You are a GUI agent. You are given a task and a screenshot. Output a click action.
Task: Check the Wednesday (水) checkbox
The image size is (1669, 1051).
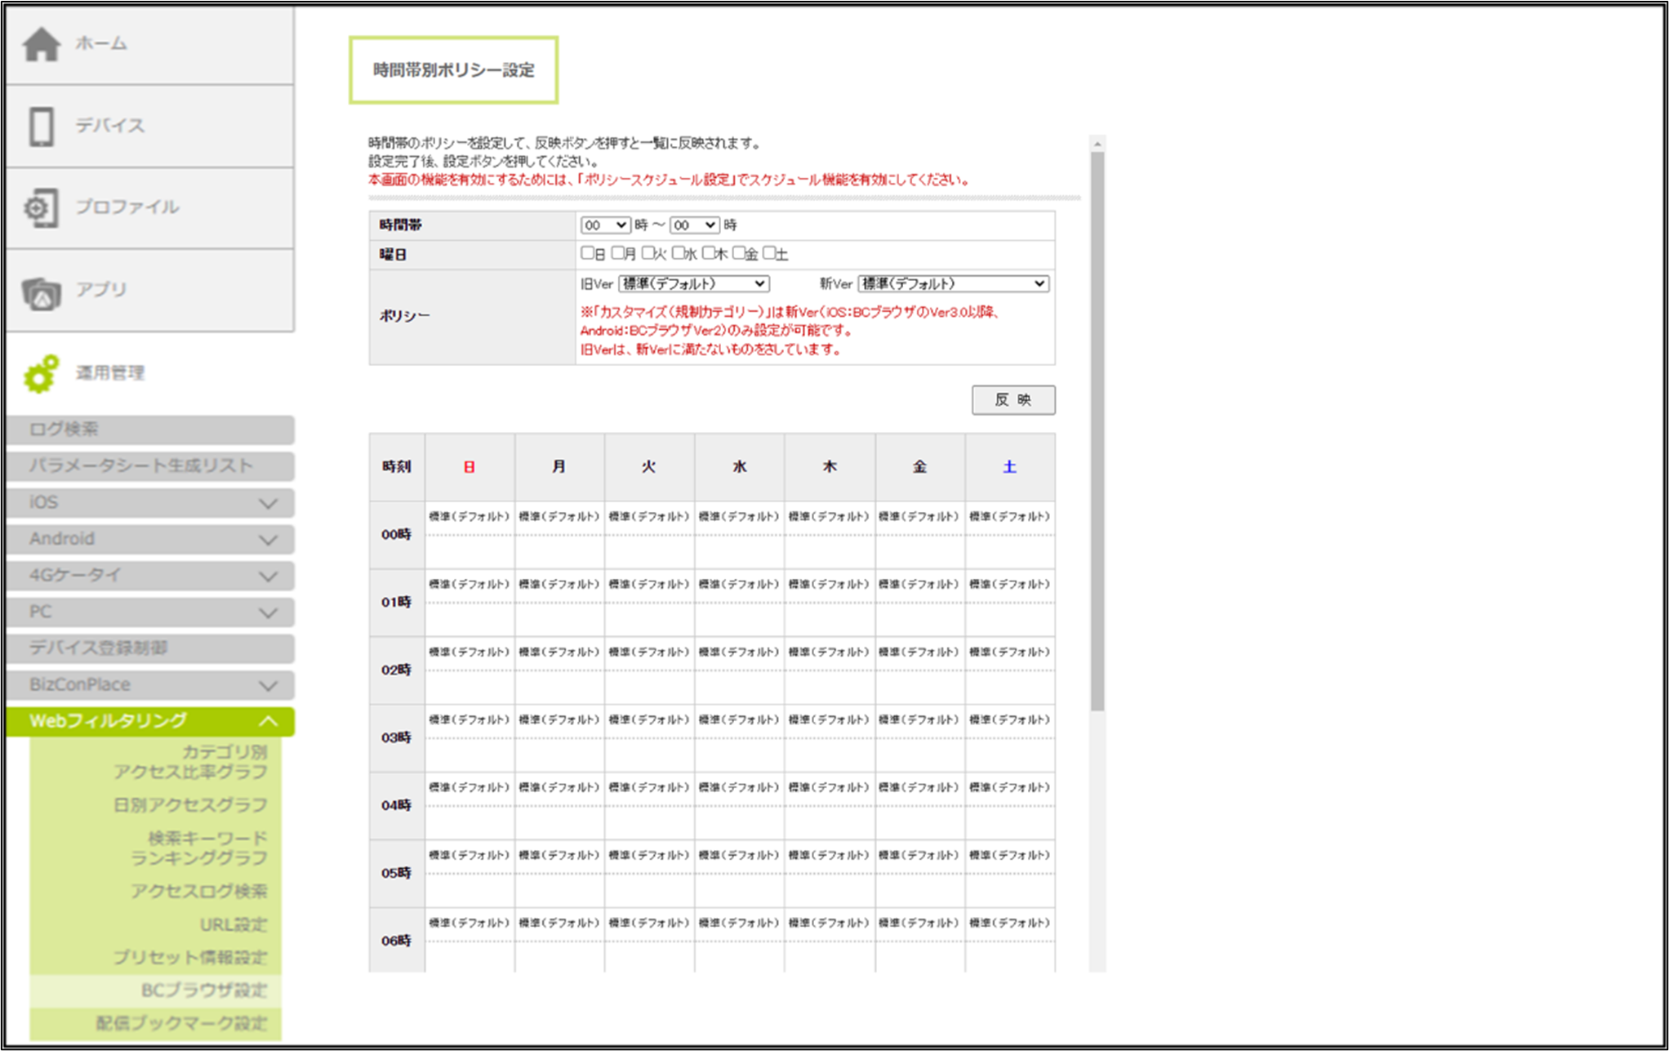coord(678,253)
